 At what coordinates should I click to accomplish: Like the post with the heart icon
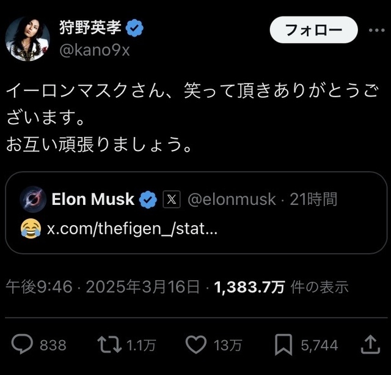[196, 344]
